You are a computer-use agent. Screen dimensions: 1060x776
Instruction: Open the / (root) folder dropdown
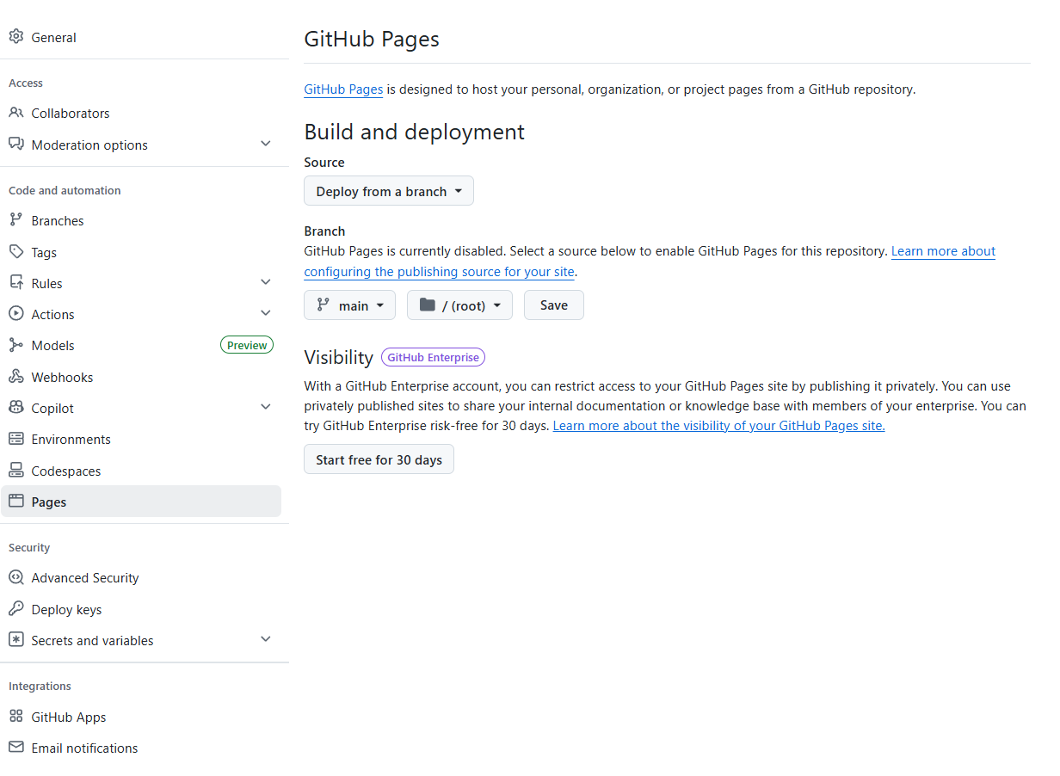(x=459, y=305)
